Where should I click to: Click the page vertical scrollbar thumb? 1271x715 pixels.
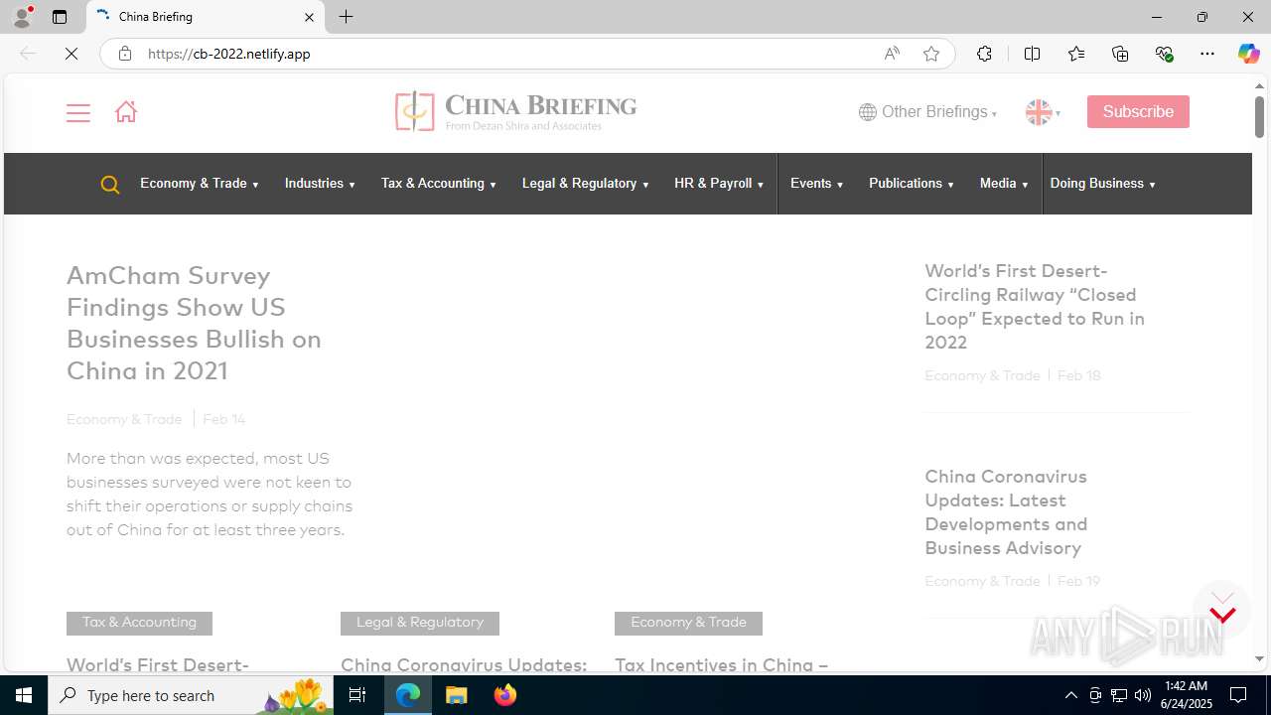1259,117
